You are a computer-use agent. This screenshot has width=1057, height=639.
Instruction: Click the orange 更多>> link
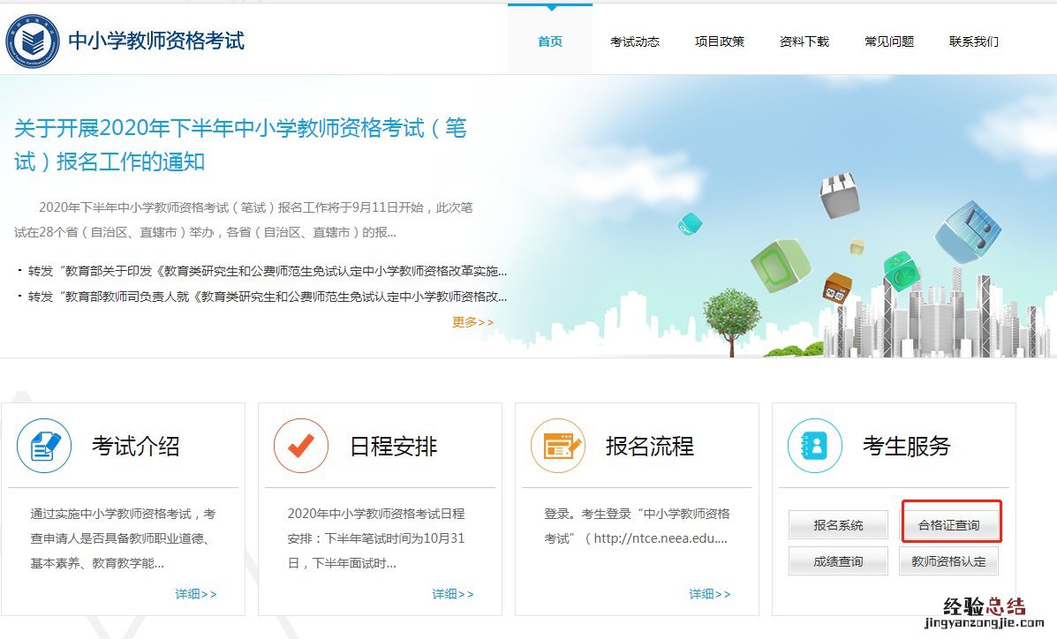(x=472, y=322)
